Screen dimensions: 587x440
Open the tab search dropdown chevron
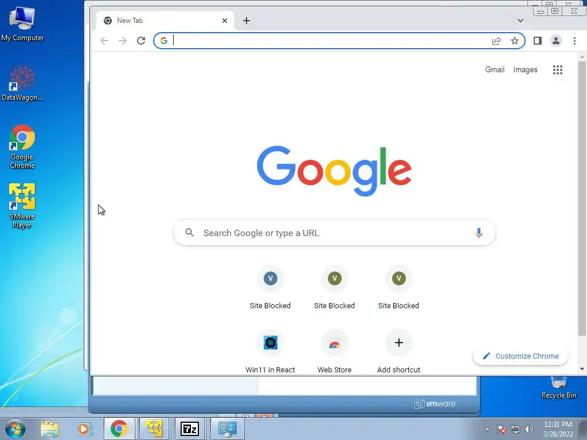(521, 21)
